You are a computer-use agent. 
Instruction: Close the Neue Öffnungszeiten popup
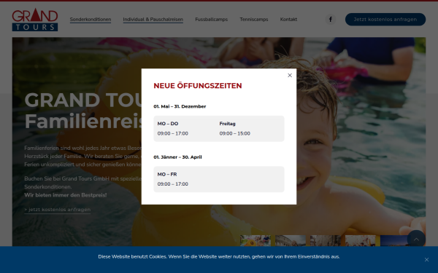pos(290,75)
